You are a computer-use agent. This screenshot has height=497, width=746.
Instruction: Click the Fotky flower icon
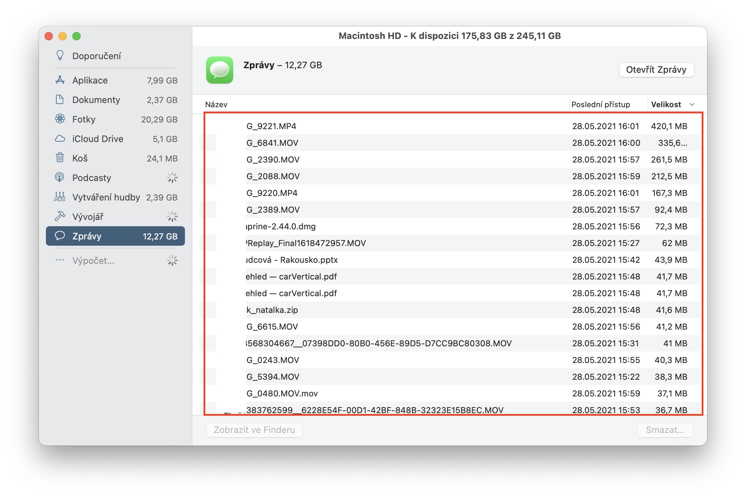(x=60, y=119)
